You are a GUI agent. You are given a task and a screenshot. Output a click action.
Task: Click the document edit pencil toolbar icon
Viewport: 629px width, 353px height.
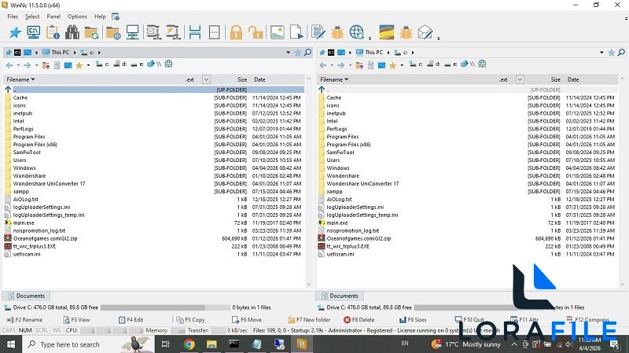[318, 32]
